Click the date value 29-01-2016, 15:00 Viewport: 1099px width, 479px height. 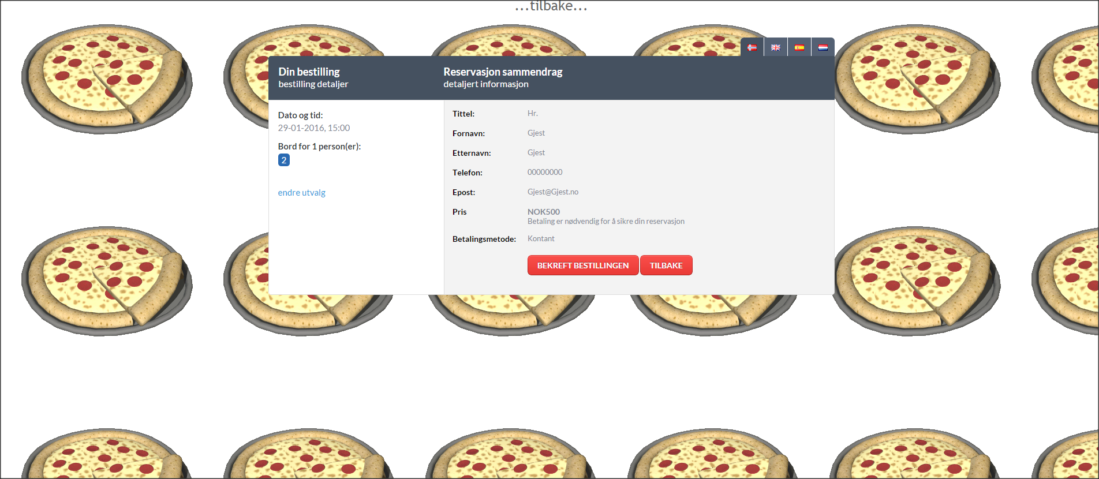tap(313, 128)
